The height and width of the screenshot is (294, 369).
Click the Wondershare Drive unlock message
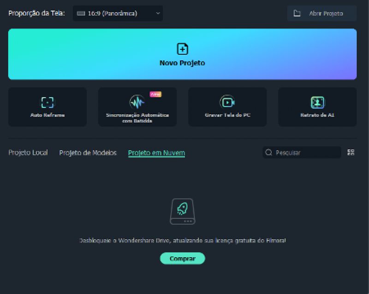[182, 241]
